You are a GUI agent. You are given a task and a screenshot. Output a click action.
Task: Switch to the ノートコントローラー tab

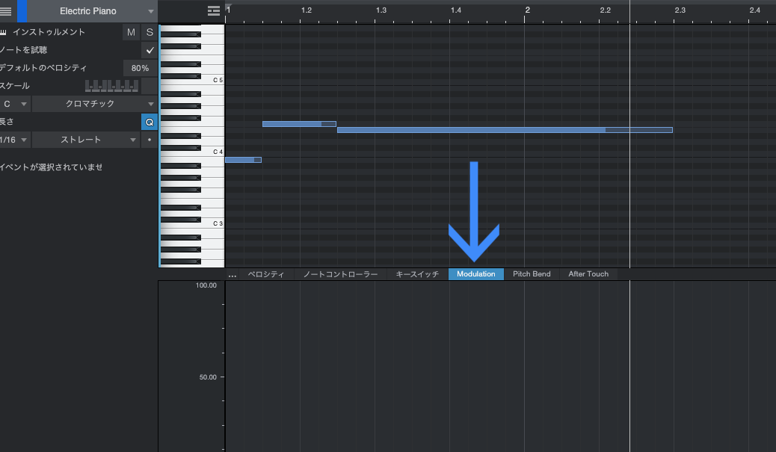[340, 274]
